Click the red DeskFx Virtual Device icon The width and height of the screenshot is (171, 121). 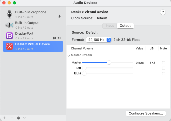click(x=9, y=46)
